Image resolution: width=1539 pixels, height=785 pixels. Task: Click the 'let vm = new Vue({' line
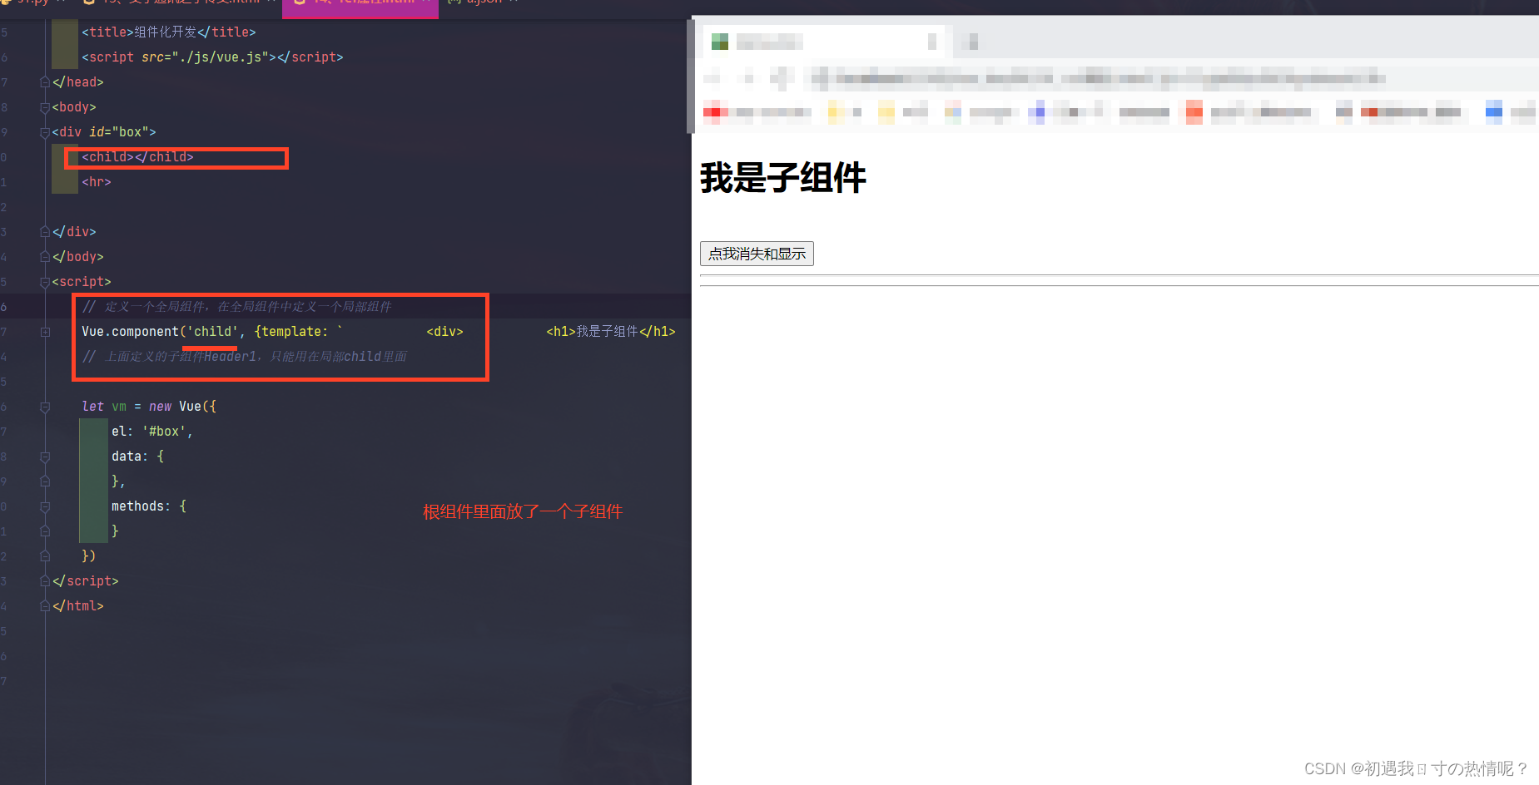(x=149, y=406)
